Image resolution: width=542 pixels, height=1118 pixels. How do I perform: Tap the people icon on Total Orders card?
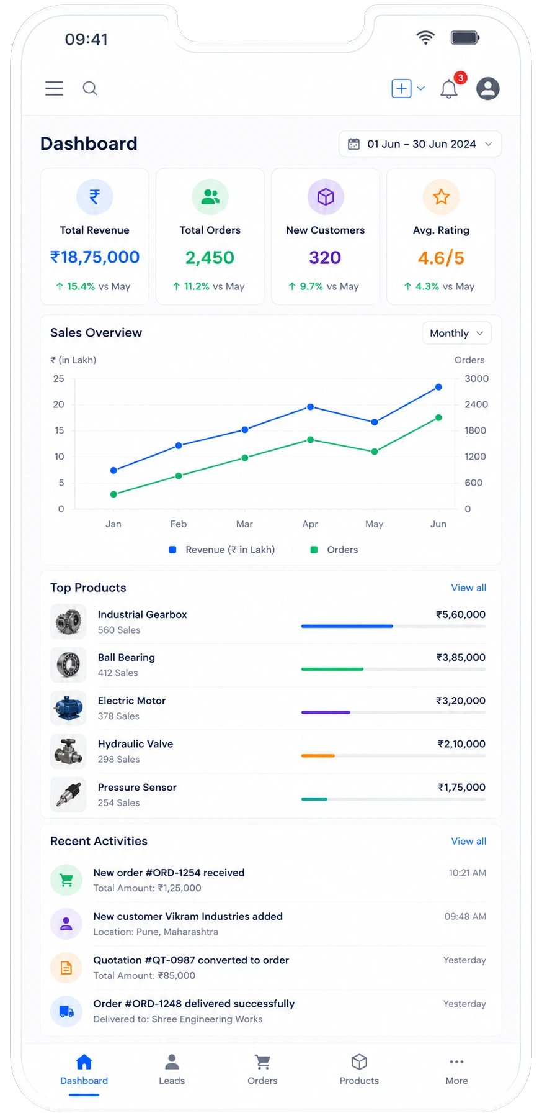210,197
